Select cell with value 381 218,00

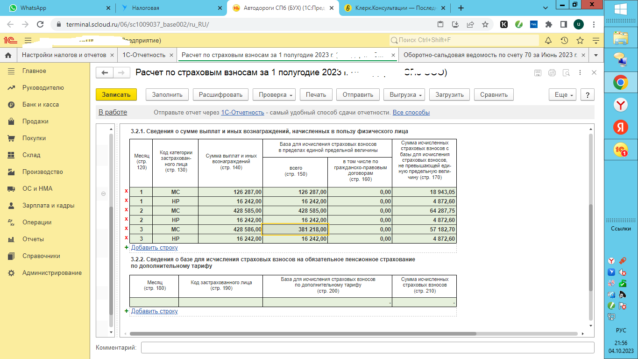click(x=296, y=229)
